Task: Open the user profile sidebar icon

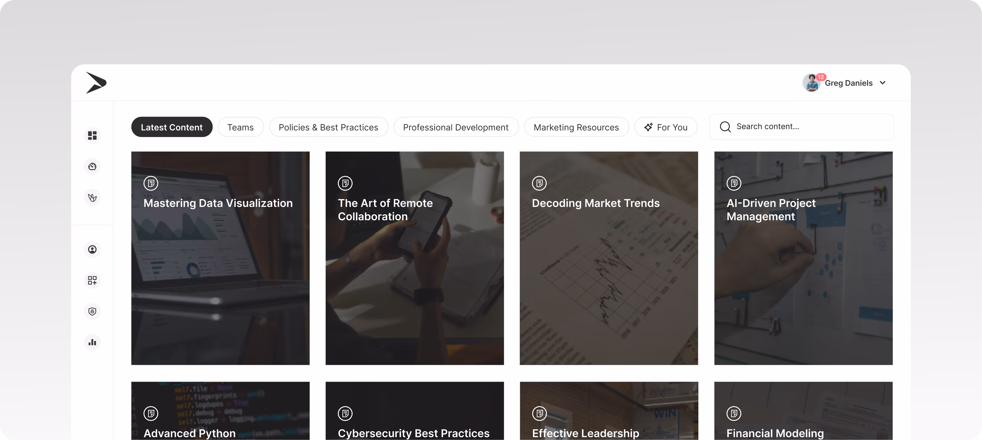Action: [92, 249]
